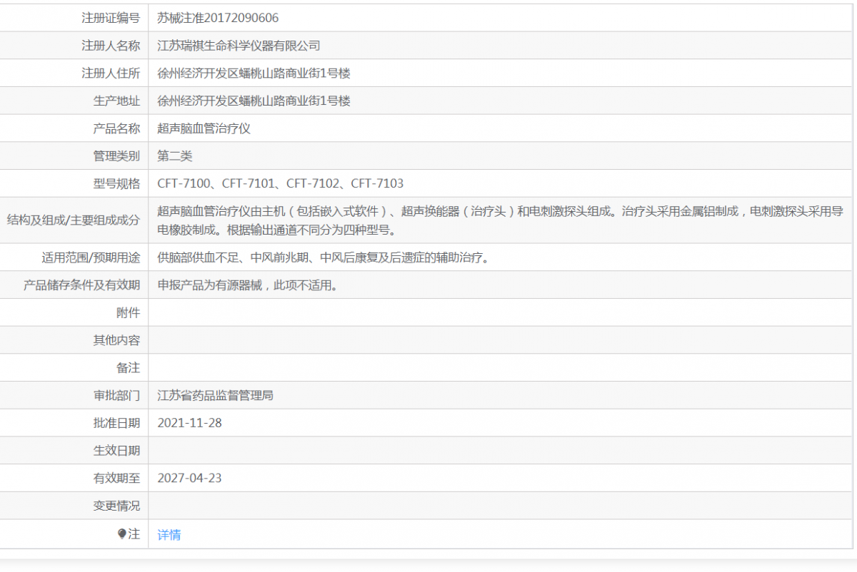
Task: Click the 变更情况 label
Action: [116, 506]
